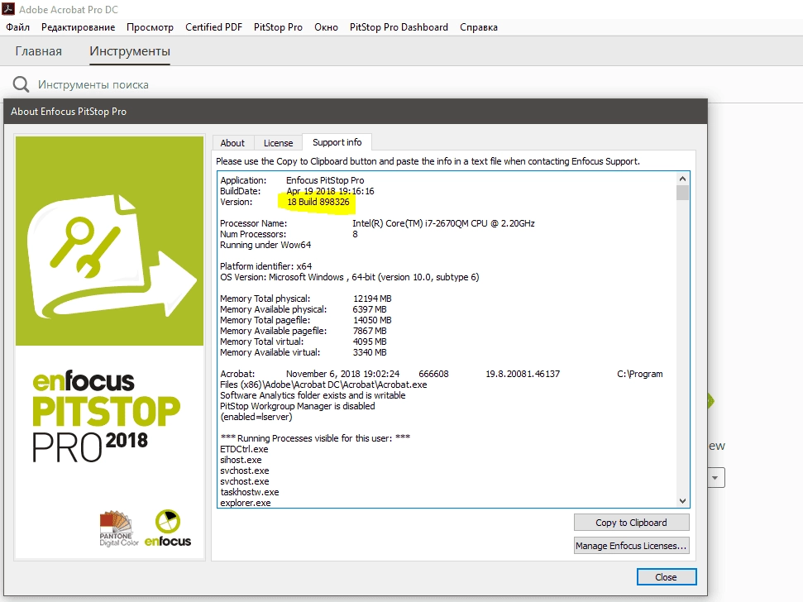Open the Справка menu

(x=479, y=27)
